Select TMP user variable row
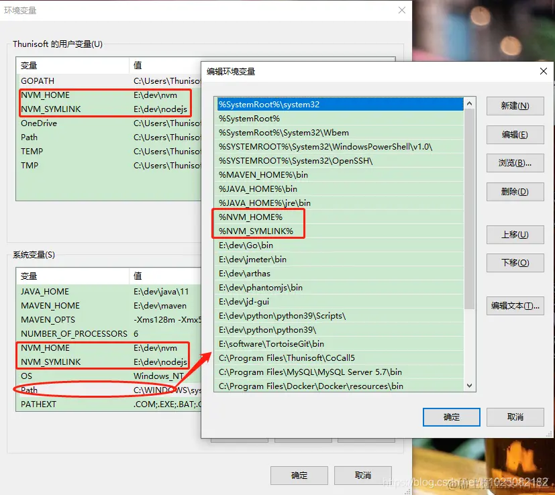 pyautogui.click(x=109, y=166)
